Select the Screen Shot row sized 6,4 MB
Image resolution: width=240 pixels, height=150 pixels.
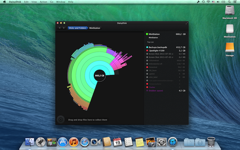pos(166,57)
